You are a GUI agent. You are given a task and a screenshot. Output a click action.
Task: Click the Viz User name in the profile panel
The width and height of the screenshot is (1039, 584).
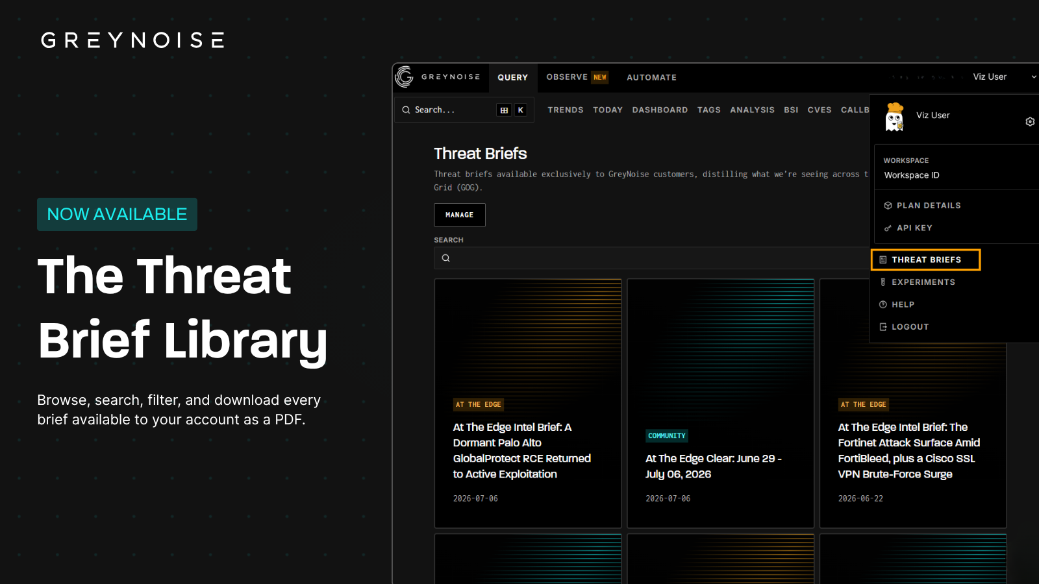coord(933,116)
